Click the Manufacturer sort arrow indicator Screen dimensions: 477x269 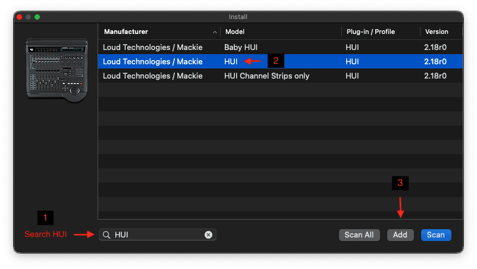pyautogui.click(x=215, y=32)
